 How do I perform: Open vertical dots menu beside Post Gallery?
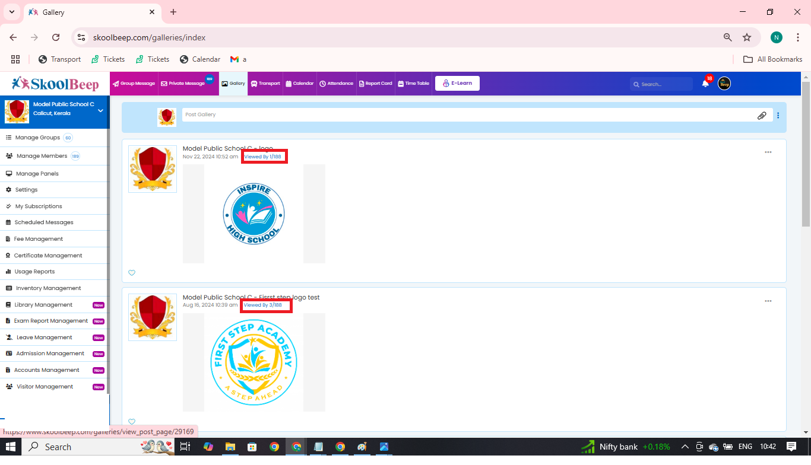(x=778, y=116)
